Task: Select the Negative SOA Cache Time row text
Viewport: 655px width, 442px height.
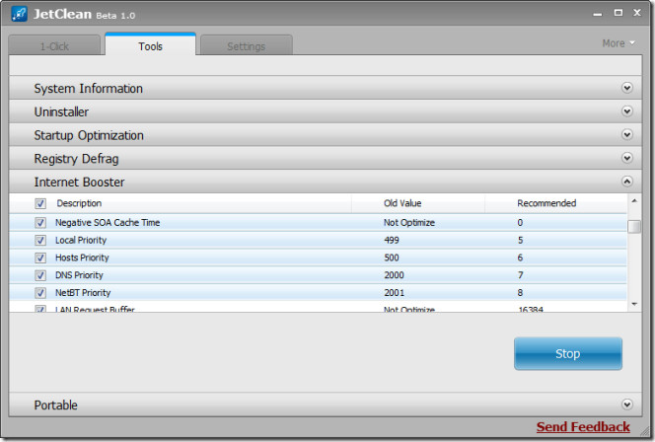Action: coord(108,223)
